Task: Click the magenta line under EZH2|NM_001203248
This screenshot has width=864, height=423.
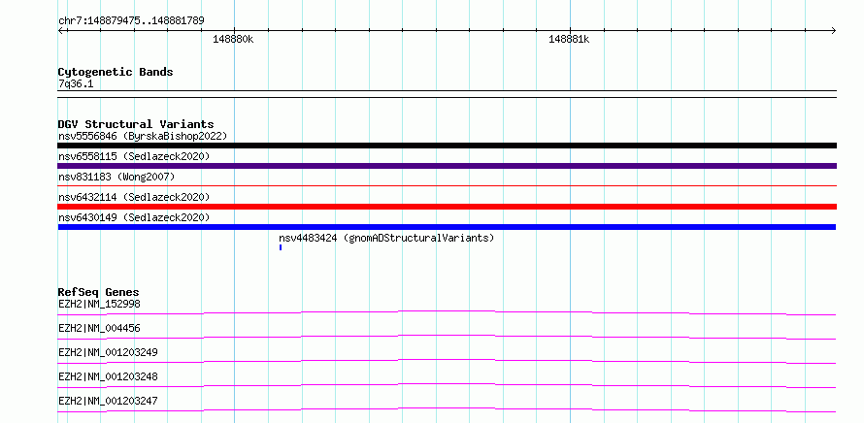Action: (x=447, y=385)
